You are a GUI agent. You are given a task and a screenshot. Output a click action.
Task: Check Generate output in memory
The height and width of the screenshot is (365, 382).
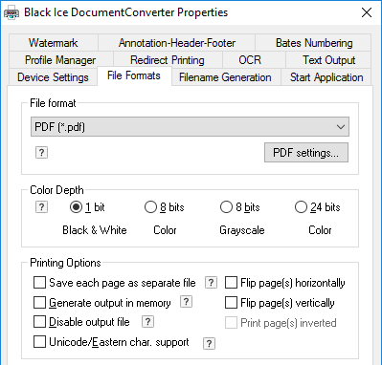click(39, 303)
